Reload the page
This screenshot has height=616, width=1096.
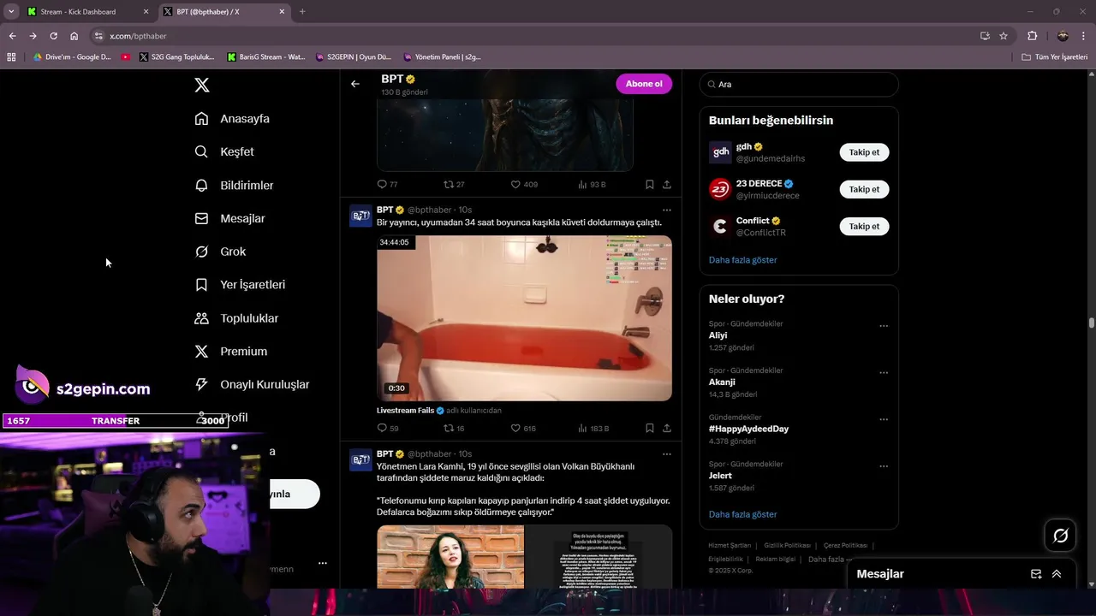pos(53,36)
